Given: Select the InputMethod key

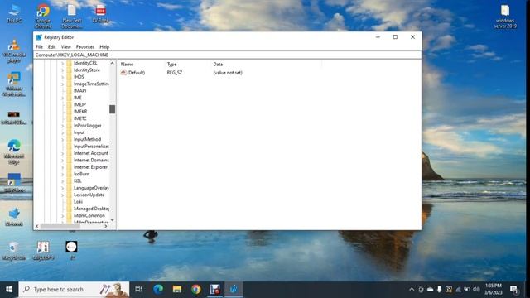Looking at the screenshot, I should 87,139.
